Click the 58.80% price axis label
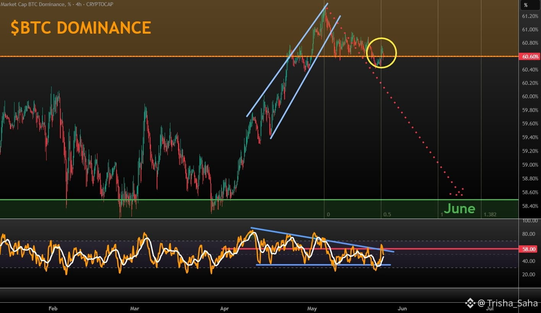Viewport: 541px width, 313px height. (x=530, y=178)
